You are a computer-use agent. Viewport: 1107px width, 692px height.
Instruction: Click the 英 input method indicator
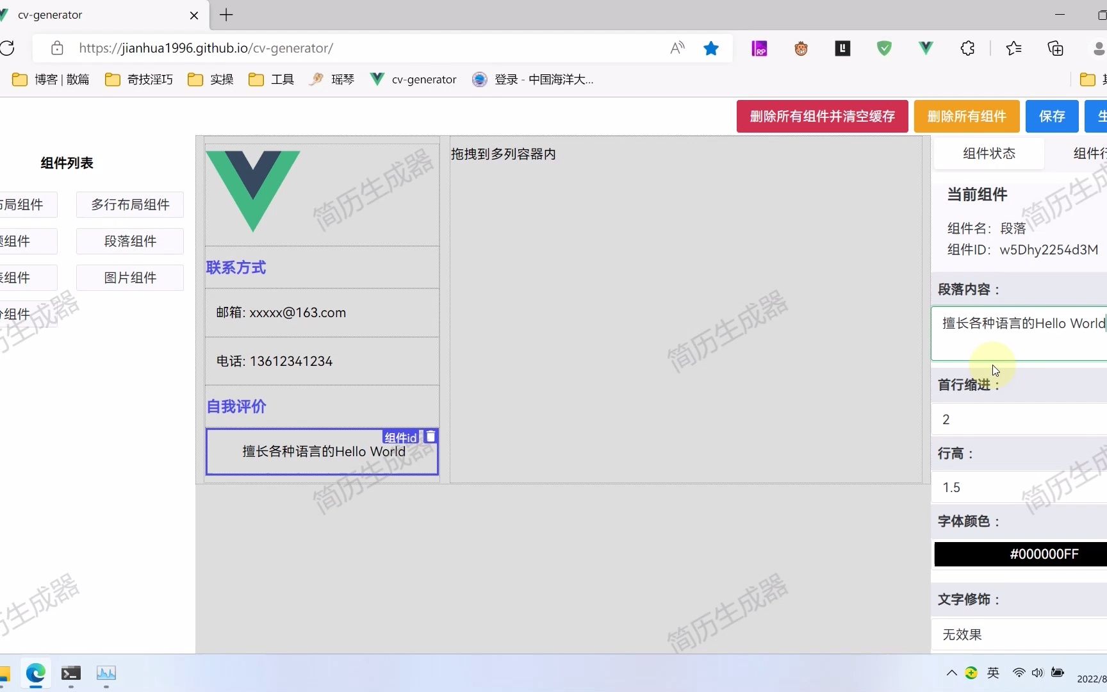pyautogui.click(x=993, y=673)
